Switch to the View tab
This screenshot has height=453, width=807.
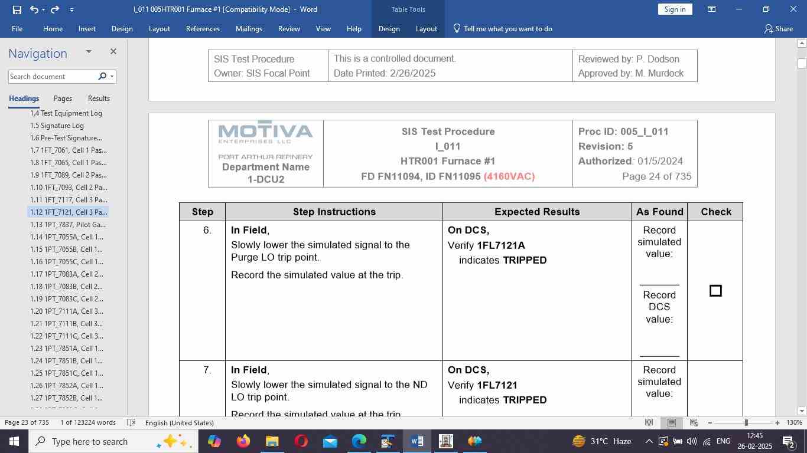click(x=323, y=28)
